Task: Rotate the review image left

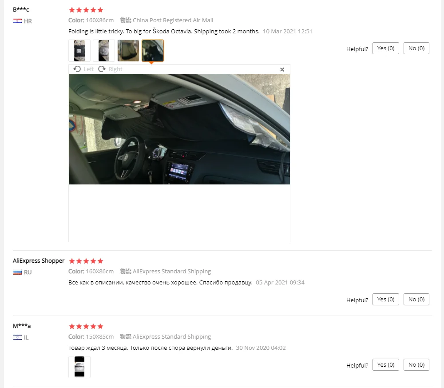Action: [x=83, y=69]
